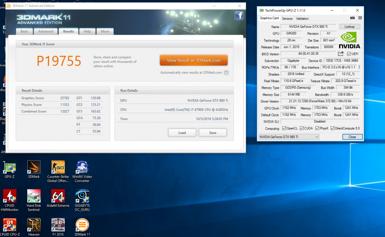Viewport: 385px width, 237px height.
Task: Click the GPU-Z title bar icon
Action: tap(262, 11)
